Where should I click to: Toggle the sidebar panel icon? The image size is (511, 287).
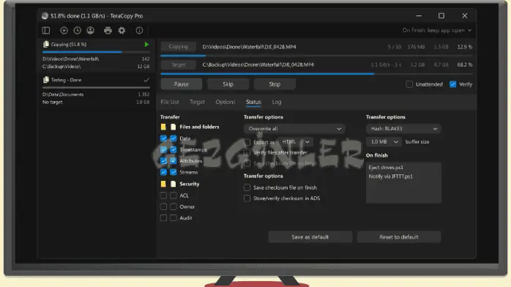pyautogui.click(x=46, y=30)
